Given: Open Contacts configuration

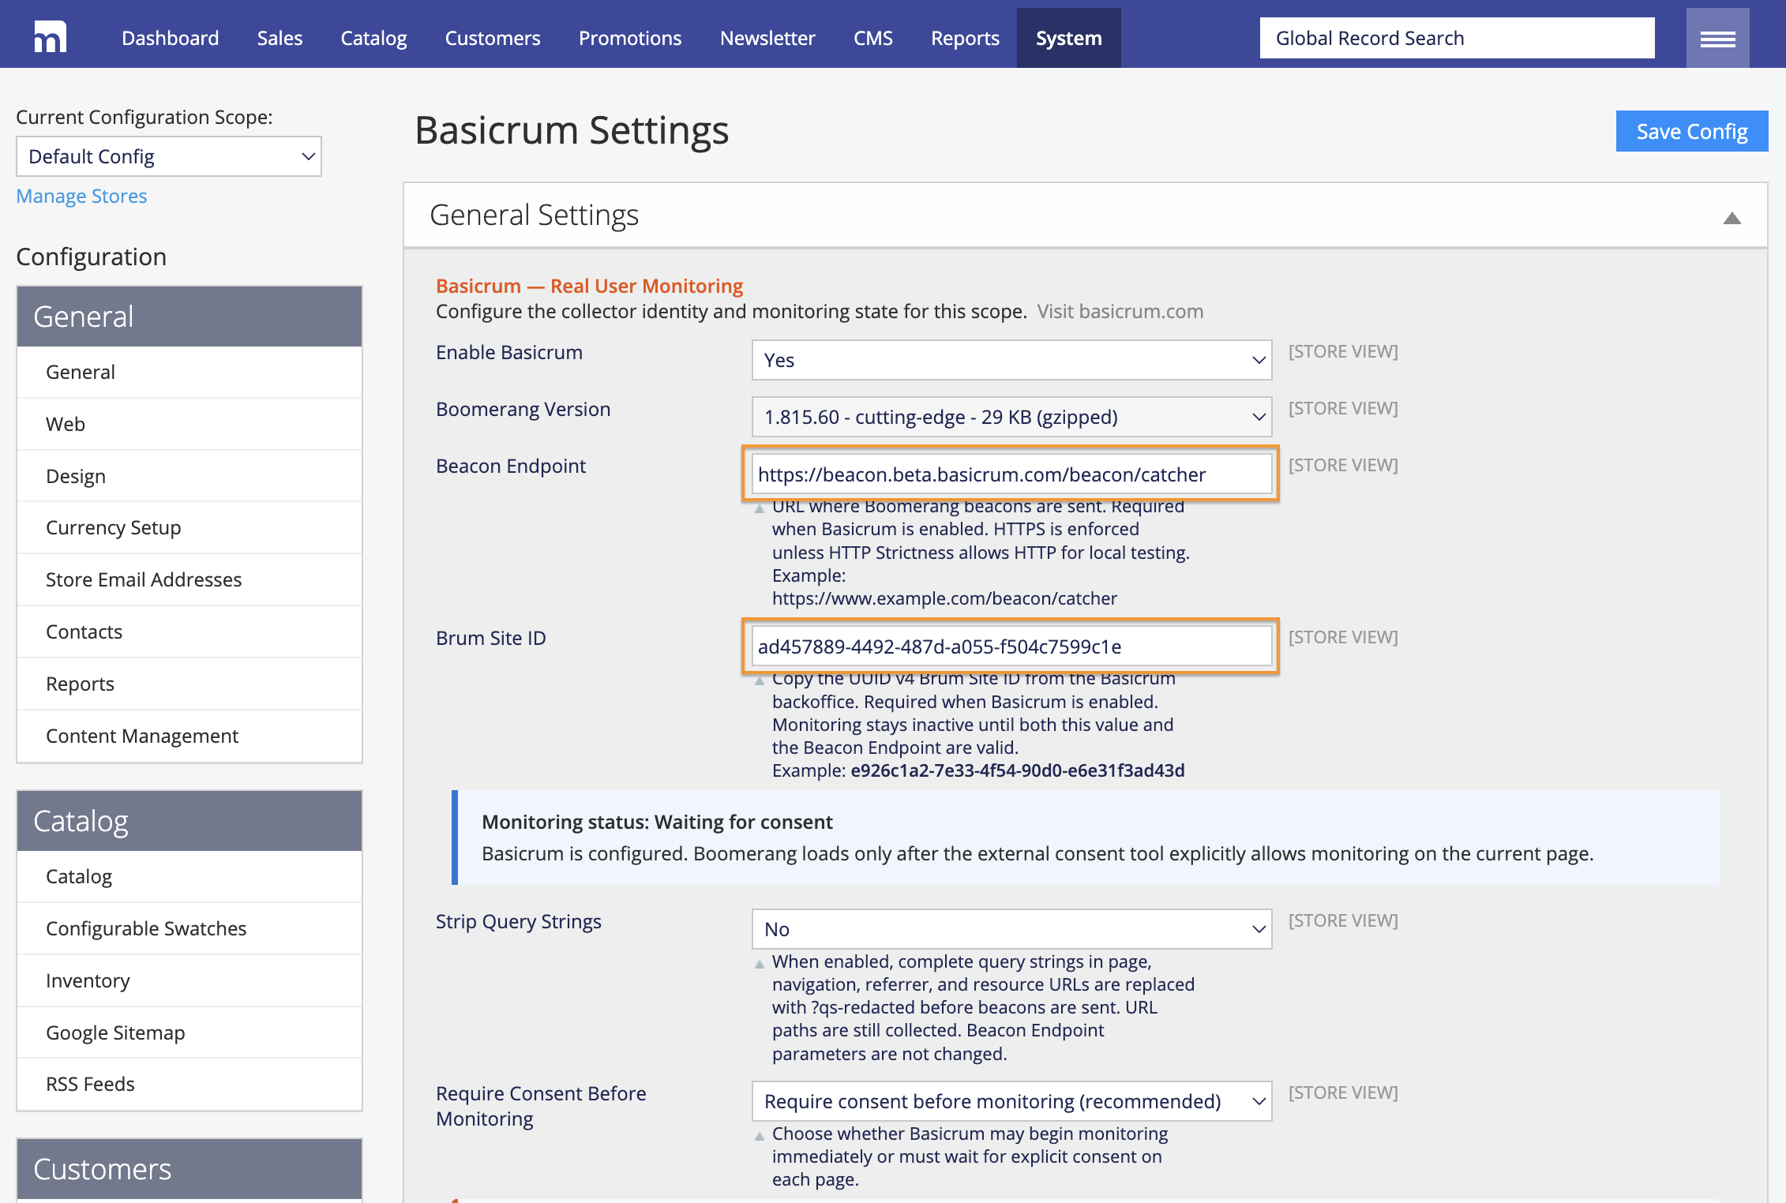Looking at the screenshot, I should (189, 631).
